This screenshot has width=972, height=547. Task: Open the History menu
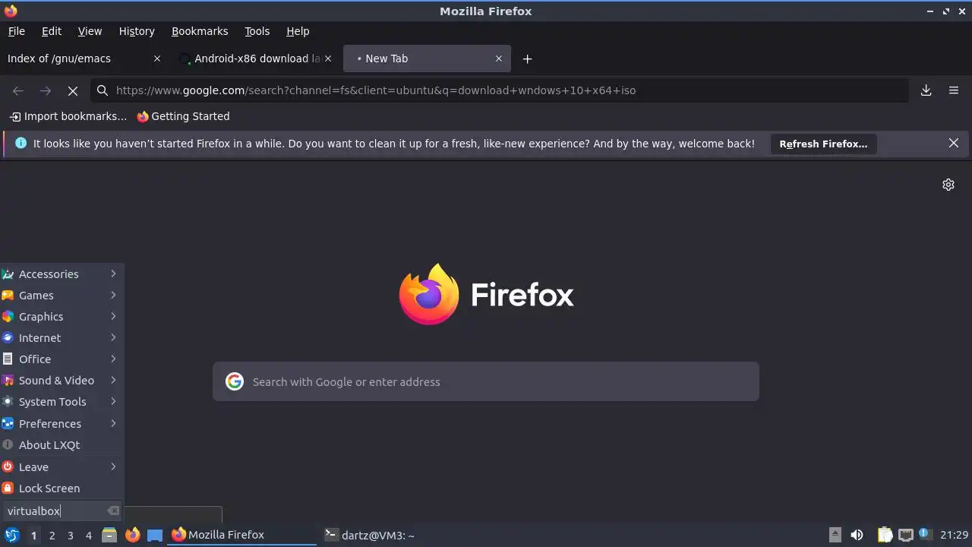[137, 31]
